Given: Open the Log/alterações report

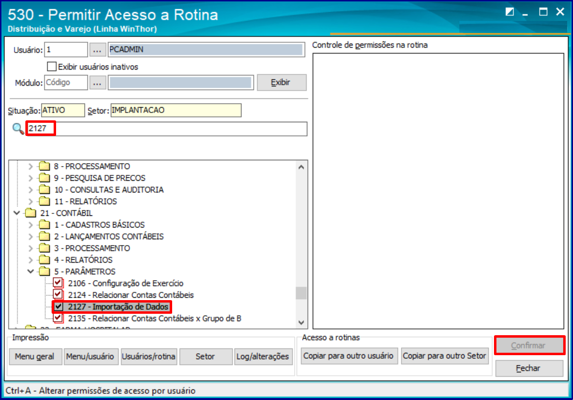Looking at the screenshot, I should tap(263, 356).
